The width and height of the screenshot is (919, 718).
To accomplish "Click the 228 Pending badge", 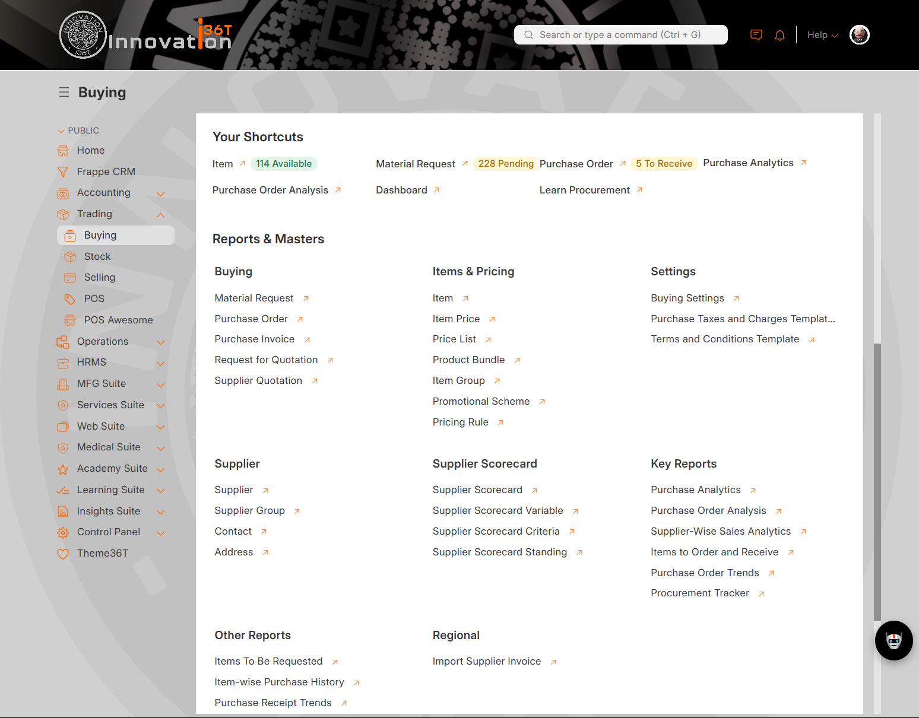I will pyautogui.click(x=505, y=164).
